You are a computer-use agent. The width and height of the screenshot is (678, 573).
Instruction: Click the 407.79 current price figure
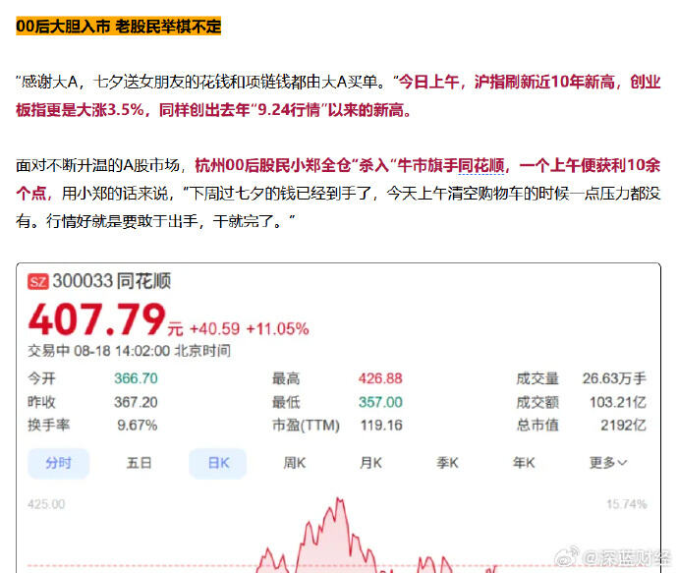point(97,319)
